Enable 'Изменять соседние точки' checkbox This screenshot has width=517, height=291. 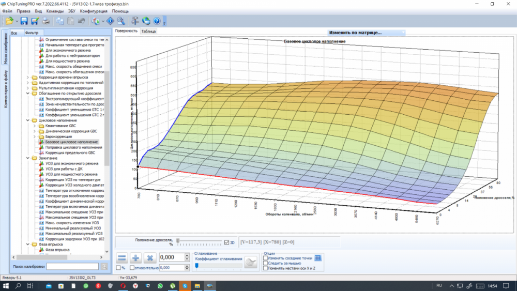[x=266, y=258]
